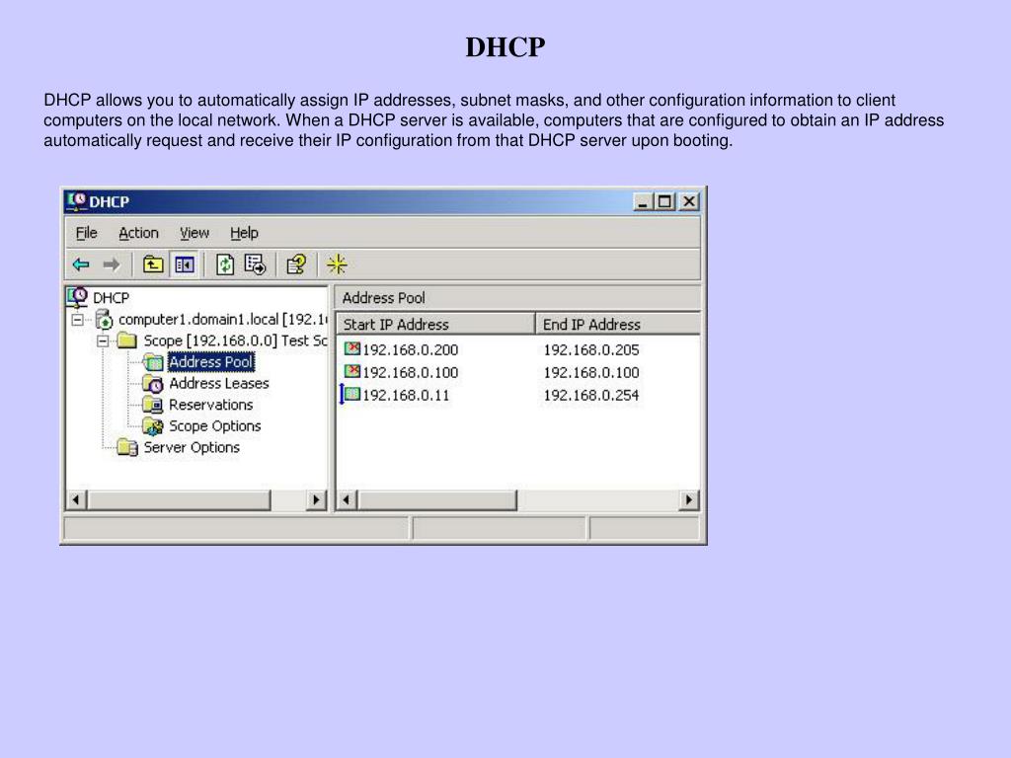Select the 192.168.0.200 start address row
The image size is (1011, 758).
pos(410,349)
